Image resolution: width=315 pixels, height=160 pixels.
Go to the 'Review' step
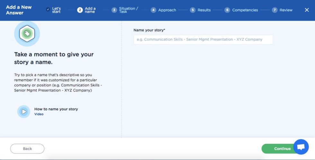coord(286,10)
